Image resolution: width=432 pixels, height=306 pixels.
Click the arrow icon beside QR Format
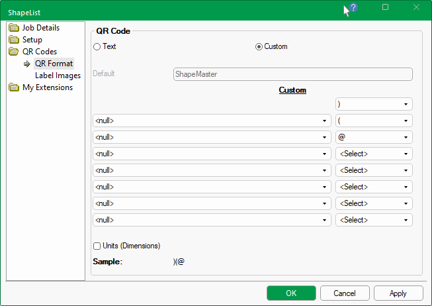(x=27, y=64)
